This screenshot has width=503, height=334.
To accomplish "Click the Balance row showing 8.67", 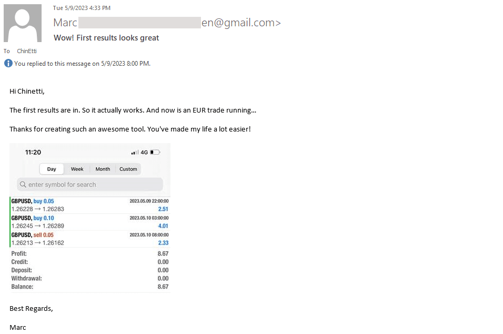I will (89, 287).
